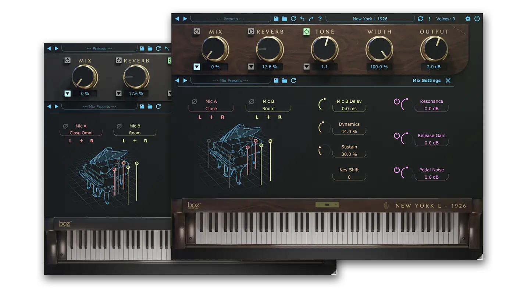Save the current Mix Preset
Viewport: 531px width, 289px height.
tap(276, 81)
